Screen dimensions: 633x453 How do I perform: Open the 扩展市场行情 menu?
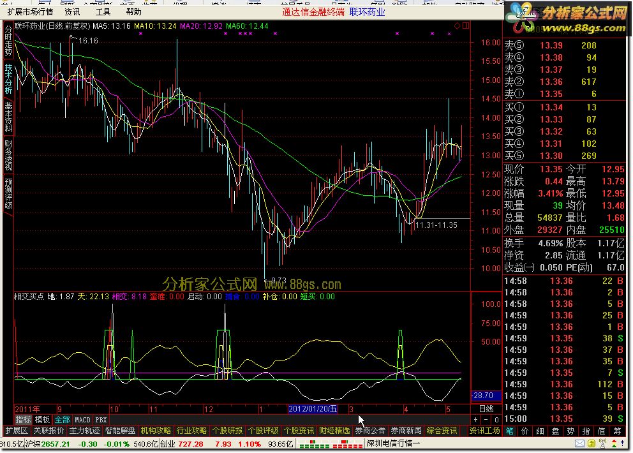coord(30,12)
